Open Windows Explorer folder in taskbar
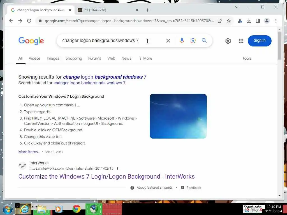The image size is (287, 215). (x=41, y=209)
